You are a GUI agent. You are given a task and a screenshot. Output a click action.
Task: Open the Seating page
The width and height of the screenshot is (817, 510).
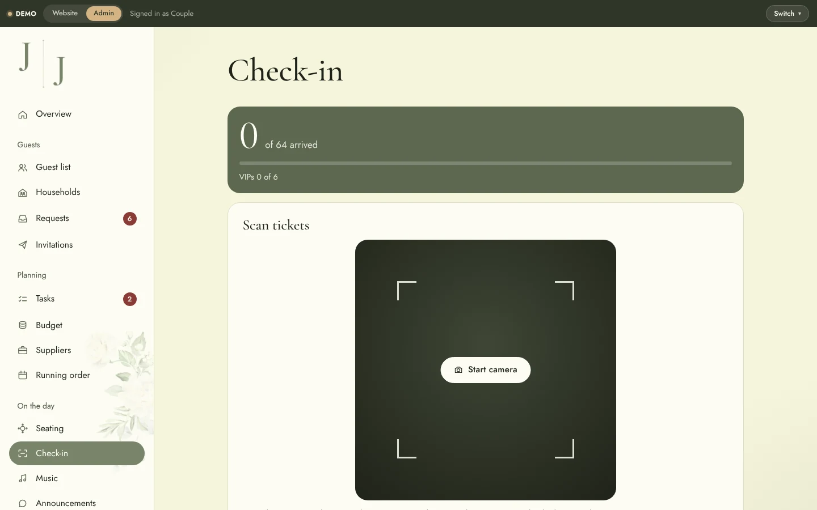tap(77, 428)
